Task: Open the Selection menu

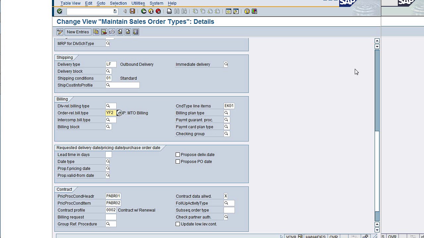Action: point(118,3)
